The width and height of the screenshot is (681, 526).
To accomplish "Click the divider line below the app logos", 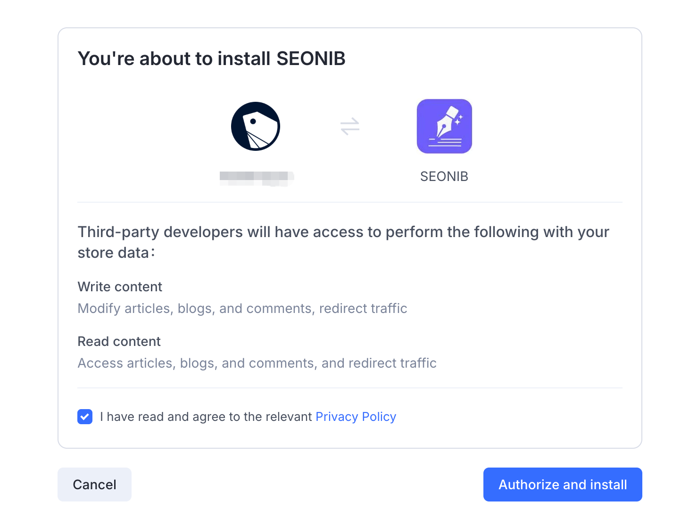I will [350, 202].
